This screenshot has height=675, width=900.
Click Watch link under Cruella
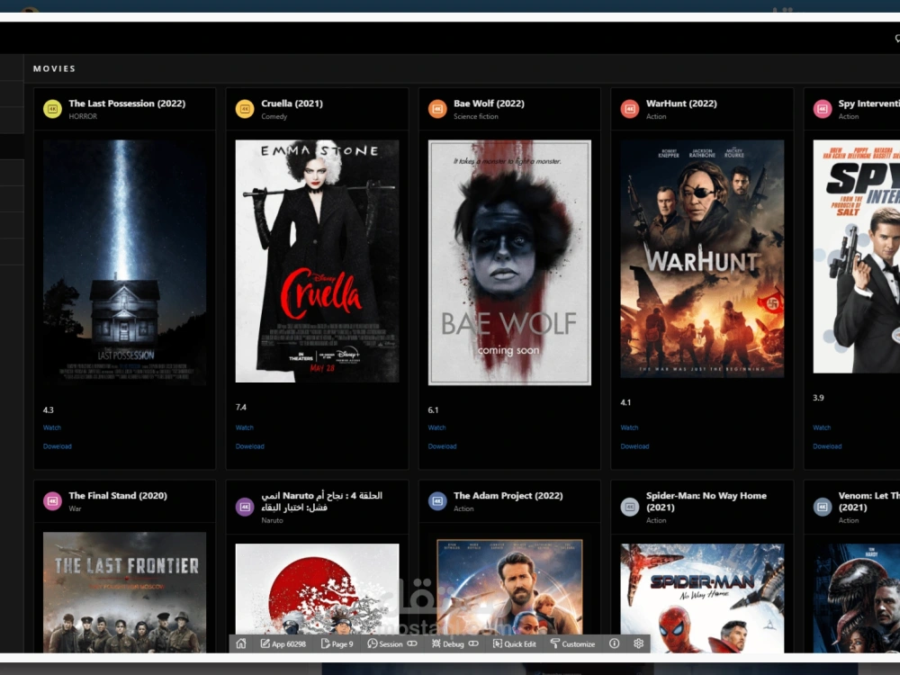pos(245,427)
